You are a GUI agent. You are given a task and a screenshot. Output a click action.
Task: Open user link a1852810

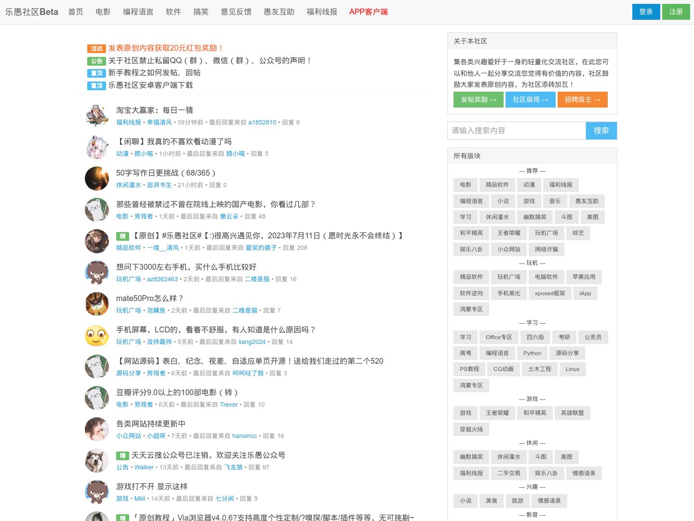pyautogui.click(x=262, y=123)
